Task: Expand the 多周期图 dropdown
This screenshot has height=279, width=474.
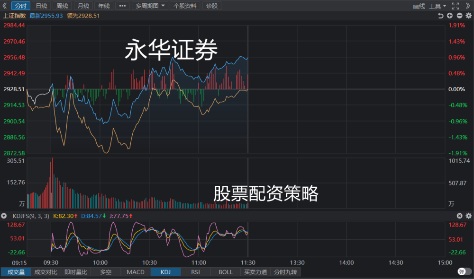Action: point(150,6)
